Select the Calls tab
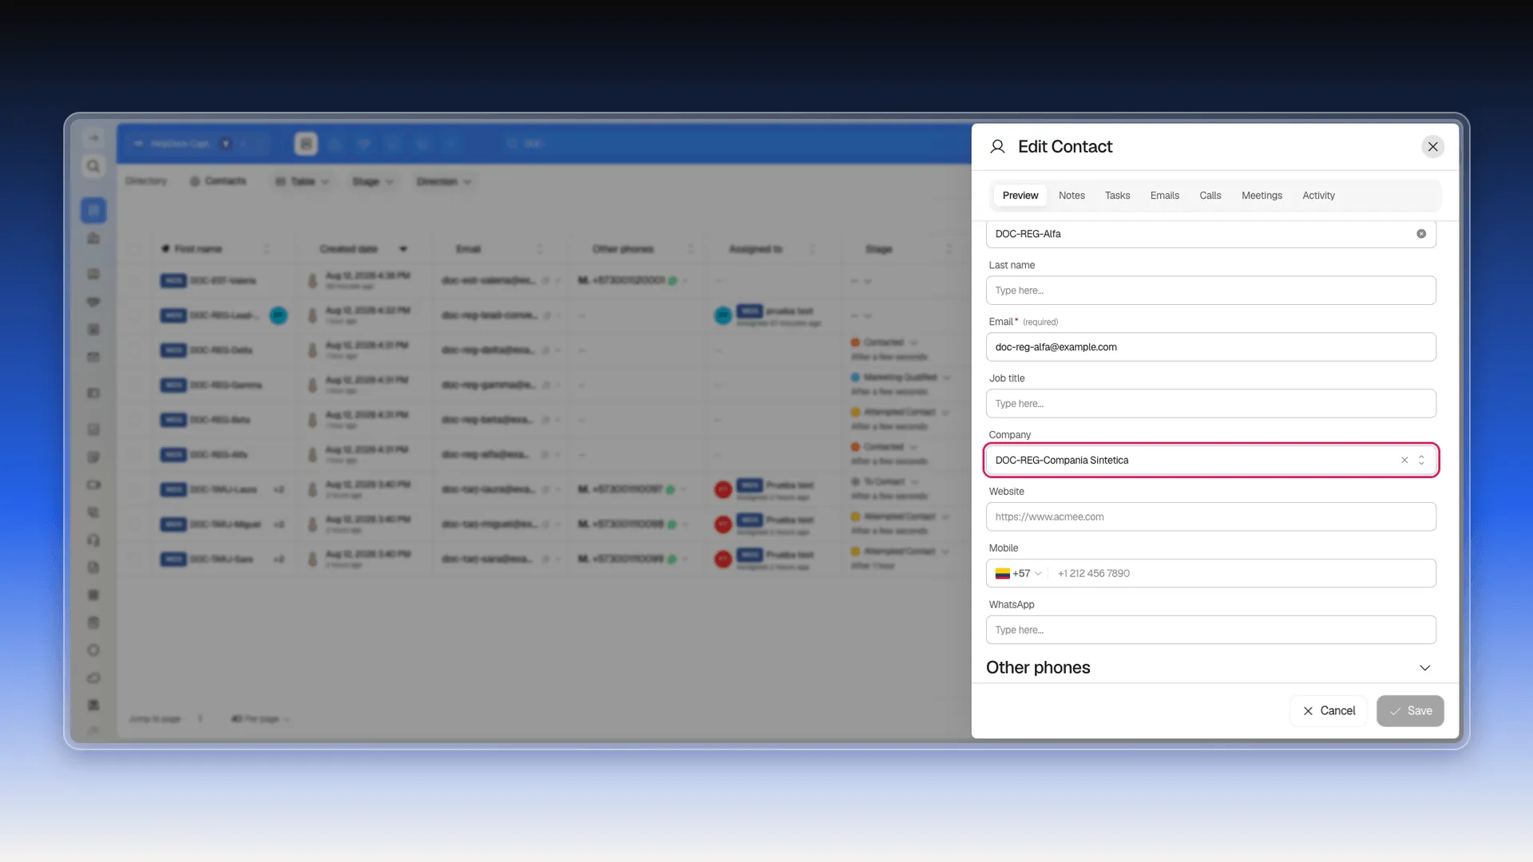This screenshot has height=862, width=1533. tap(1210, 196)
